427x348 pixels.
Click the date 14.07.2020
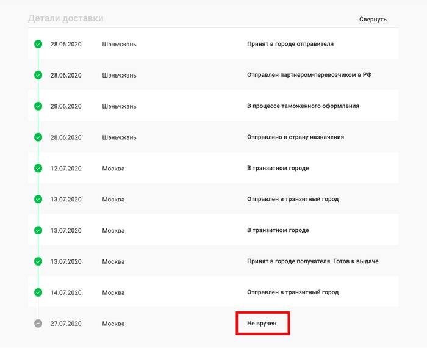pyautogui.click(x=66, y=292)
